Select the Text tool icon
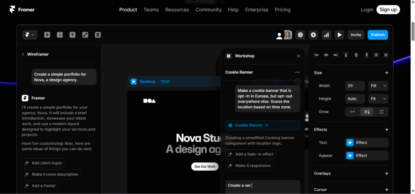Image resolution: width=415 pixels, height=194 pixels. tap(72, 35)
